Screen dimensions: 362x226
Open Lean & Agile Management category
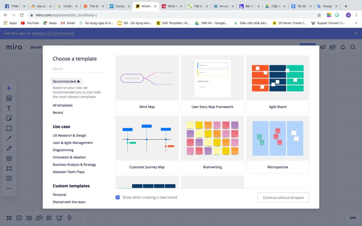click(x=73, y=143)
